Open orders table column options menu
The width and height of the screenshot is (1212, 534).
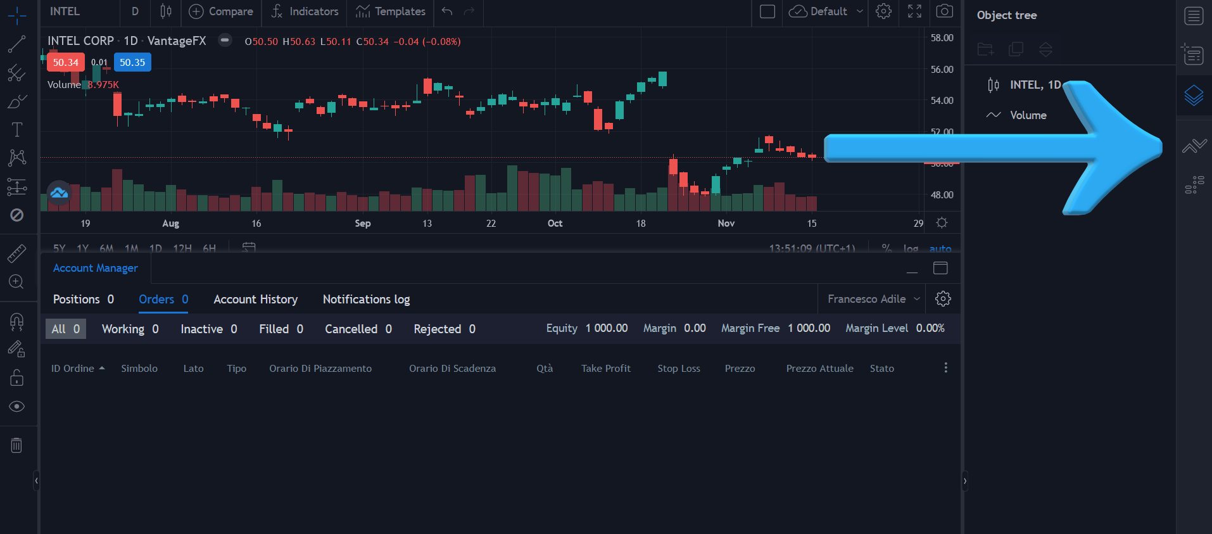pyautogui.click(x=945, y=368)
